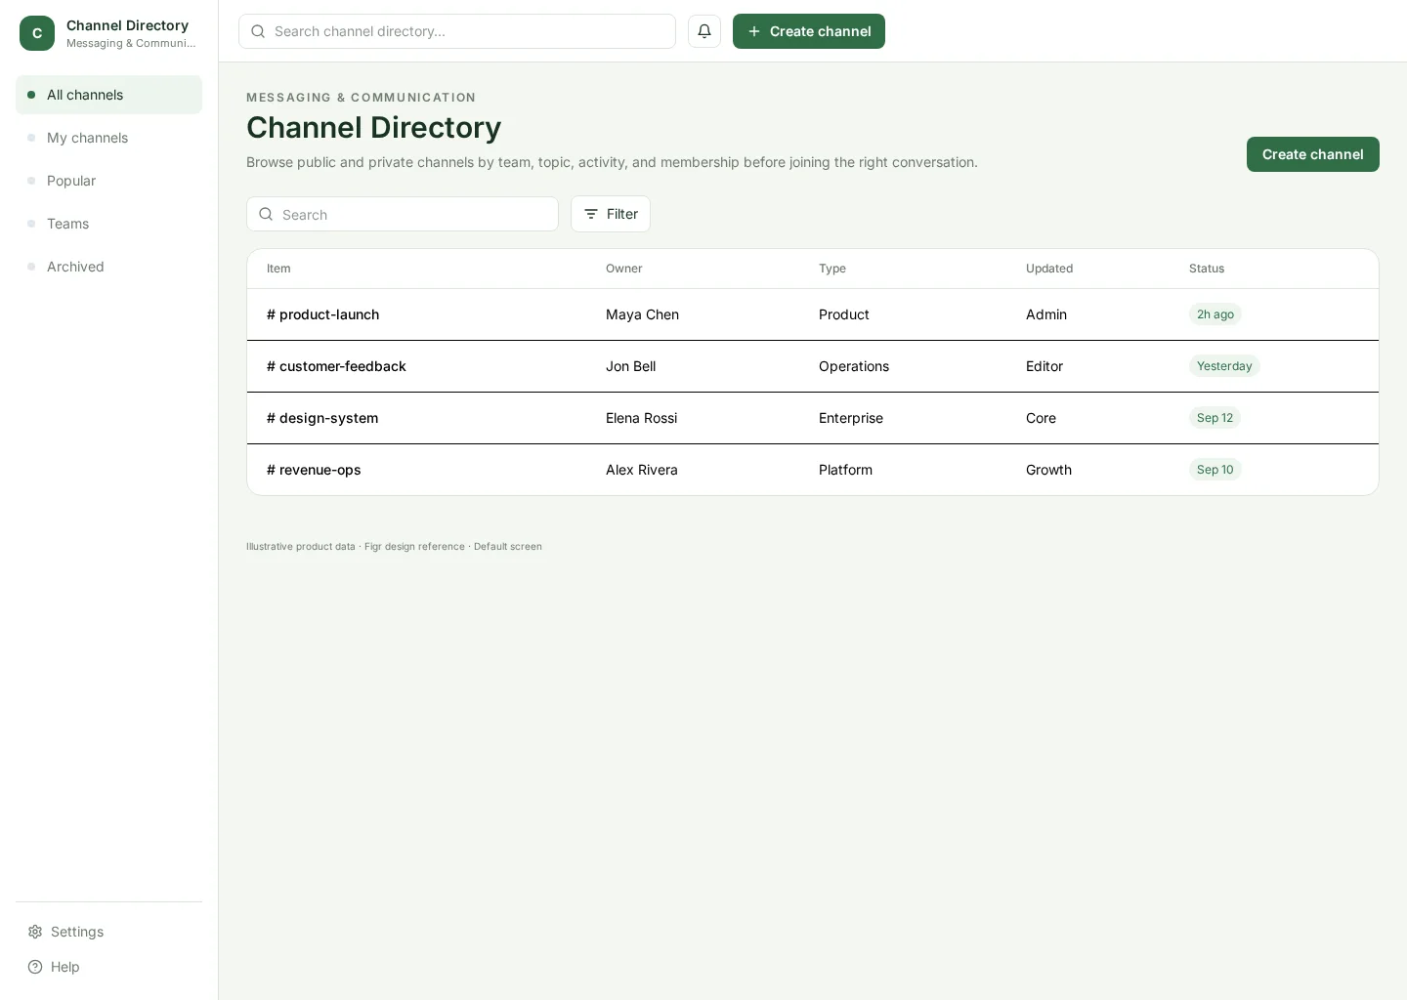Click owner Maya Chen

[x=642, y=314]
